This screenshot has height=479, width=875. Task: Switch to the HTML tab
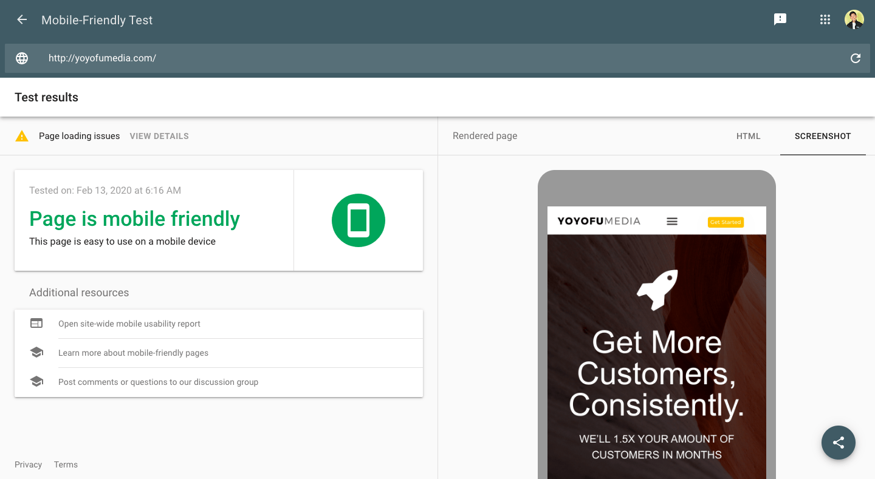click(748, 136)
